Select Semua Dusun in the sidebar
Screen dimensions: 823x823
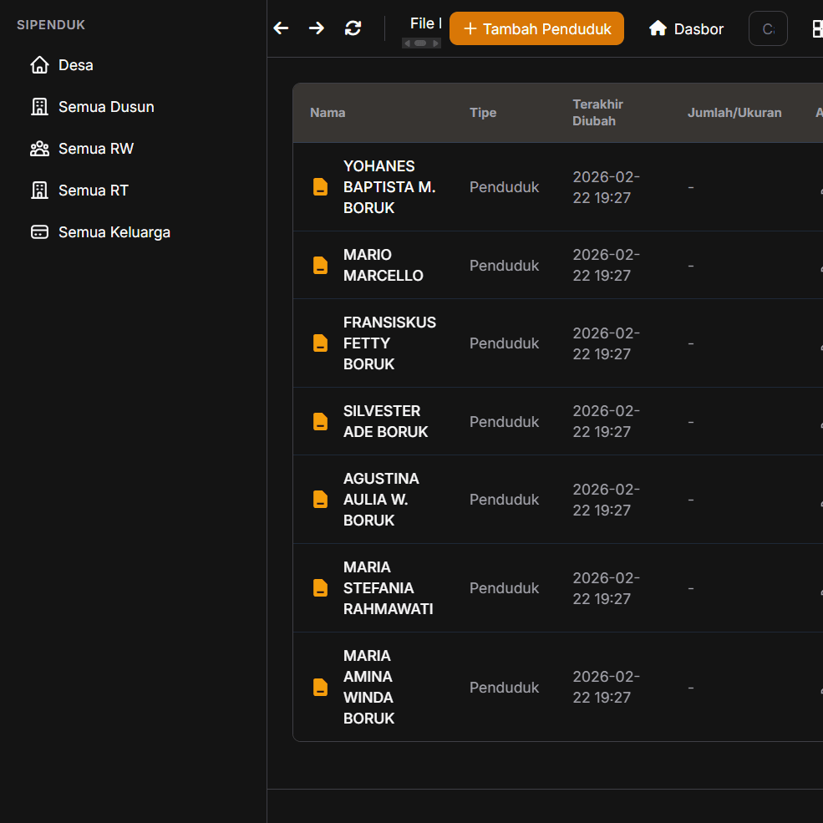coord(106,107)
